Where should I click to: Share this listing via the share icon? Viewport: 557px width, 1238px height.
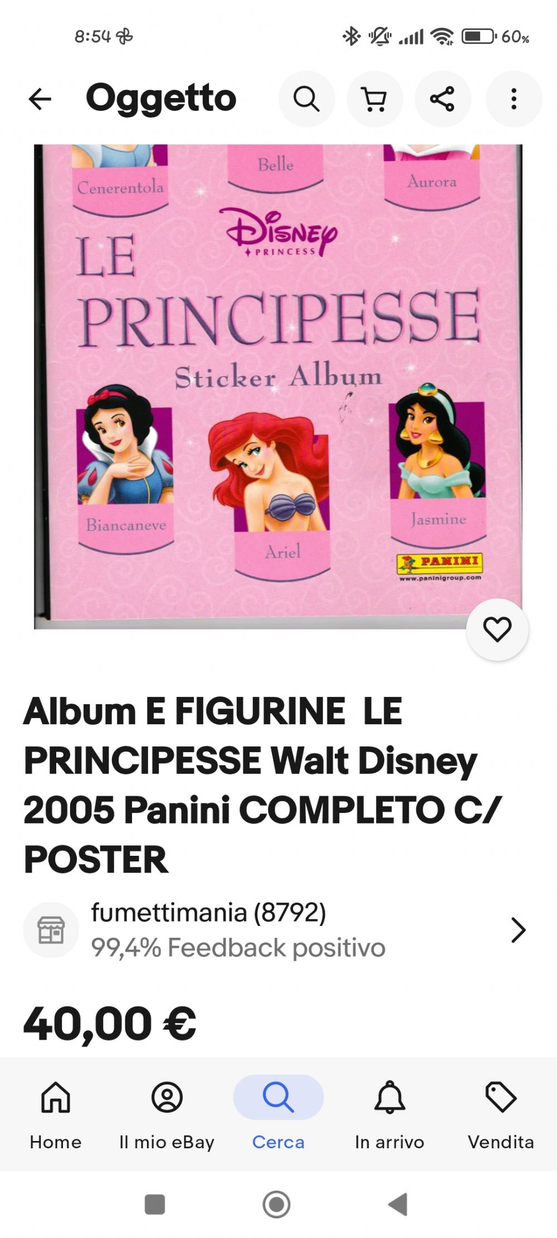click(442, 99)
